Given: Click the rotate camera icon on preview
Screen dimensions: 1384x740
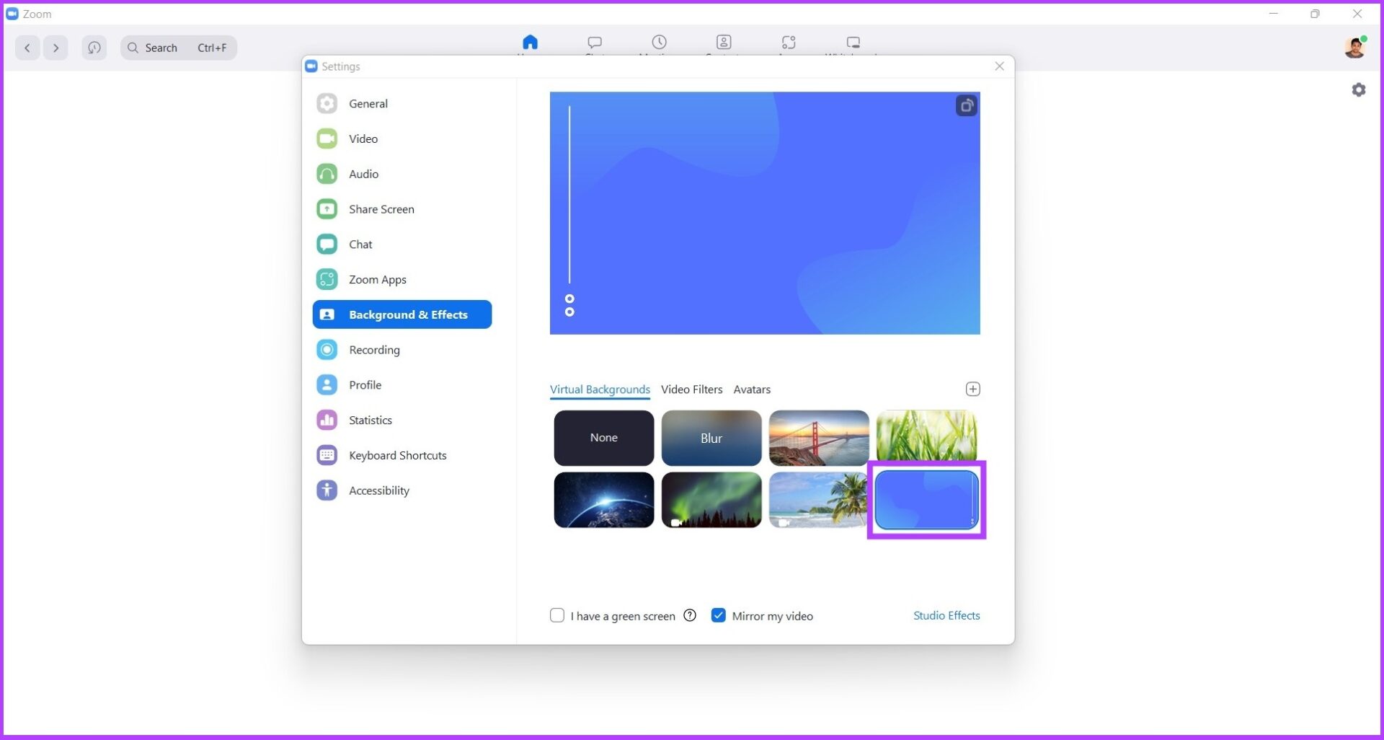Looking at the screenshot, I should [x=966, y=106].
